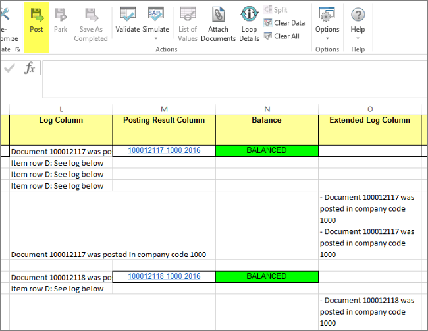Expand the Options dropdown arrow
Screen dimensions: 428x331
coord(327,38)
